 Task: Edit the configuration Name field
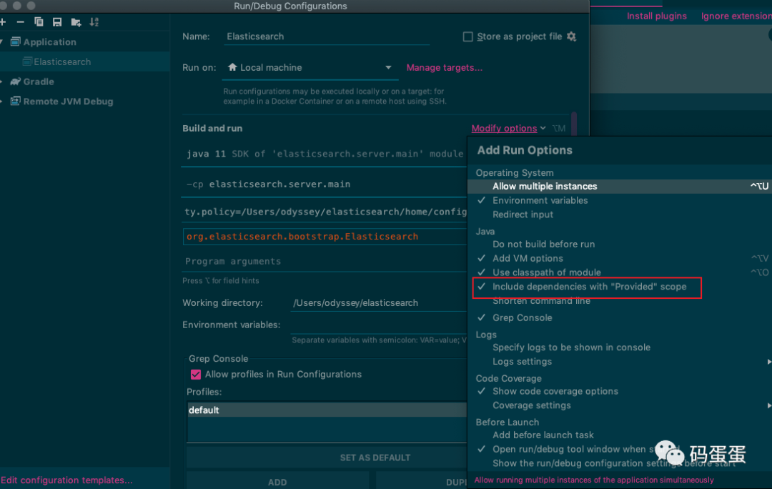327,36
